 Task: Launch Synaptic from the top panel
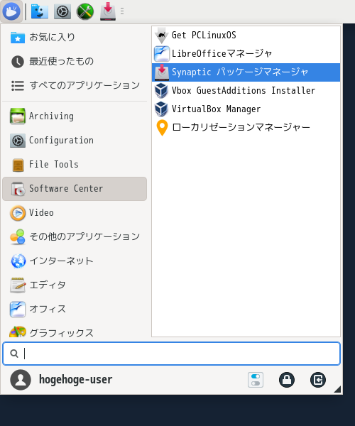pyautogui.click(x=108, y=11)
